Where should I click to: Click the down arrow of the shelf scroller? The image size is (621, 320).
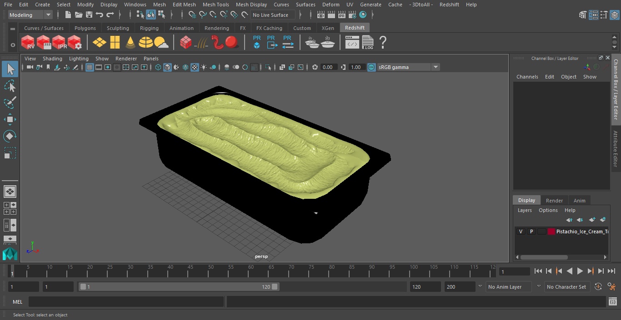pyautogui.click(x=615, y=47)
